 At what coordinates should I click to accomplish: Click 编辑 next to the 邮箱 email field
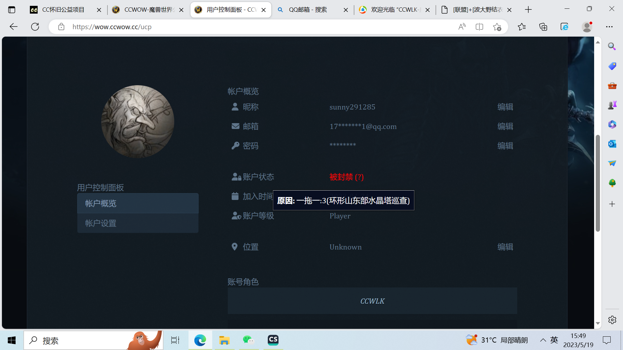505,126
